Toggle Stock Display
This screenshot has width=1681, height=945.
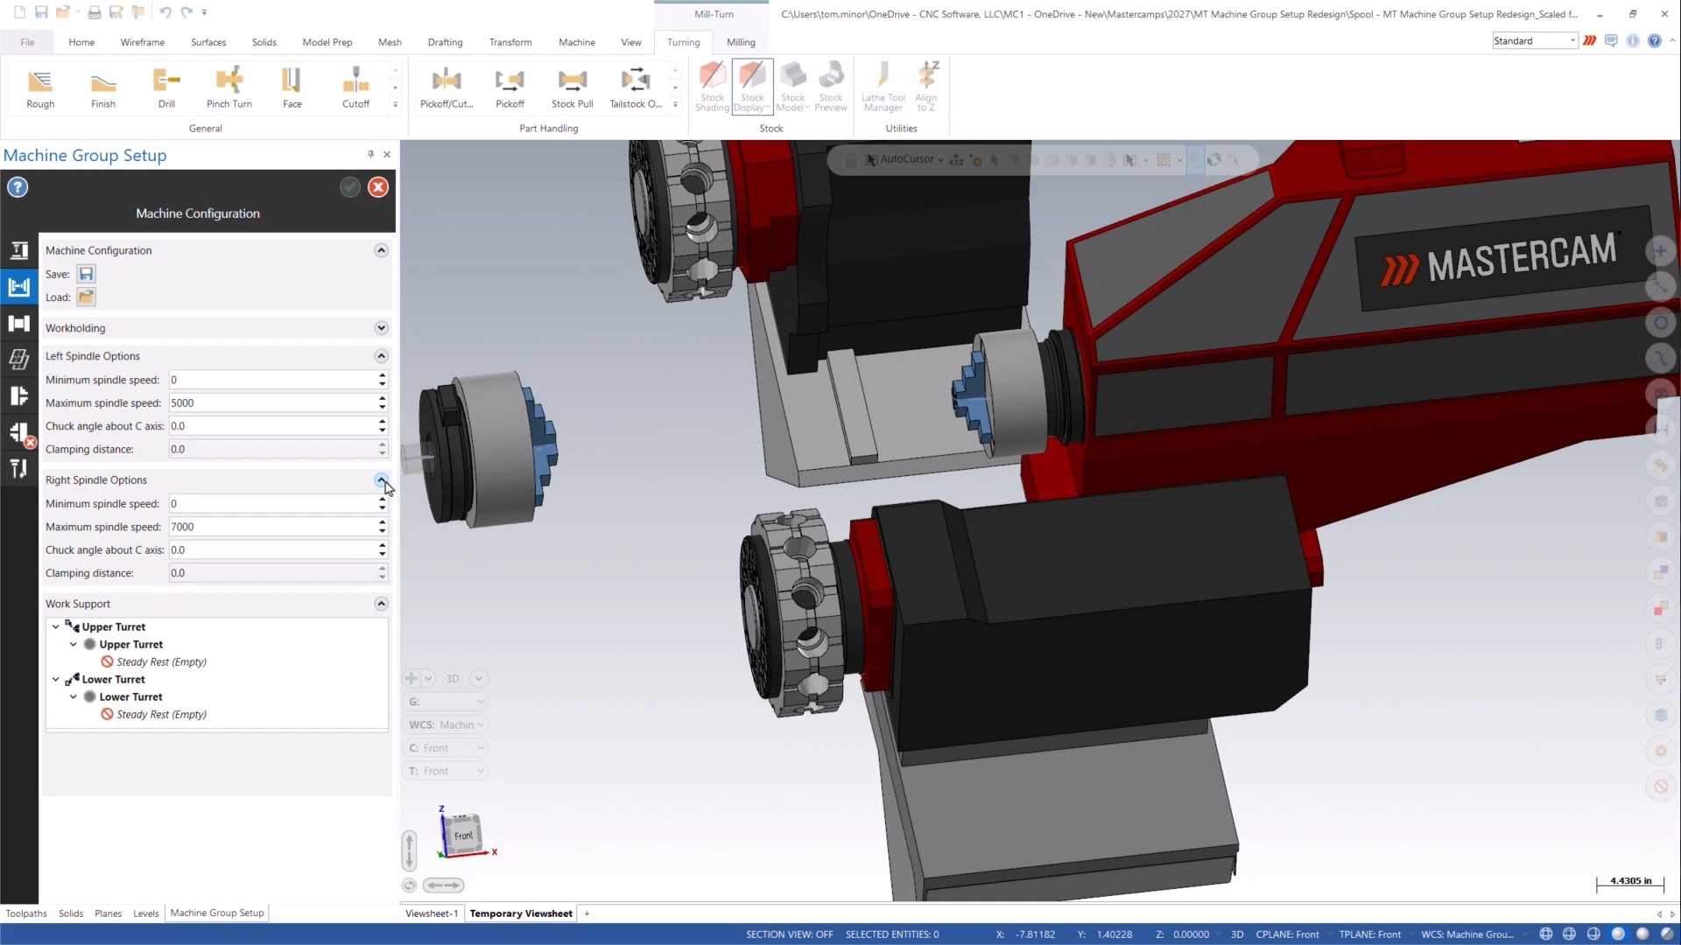tap(752, 87)
